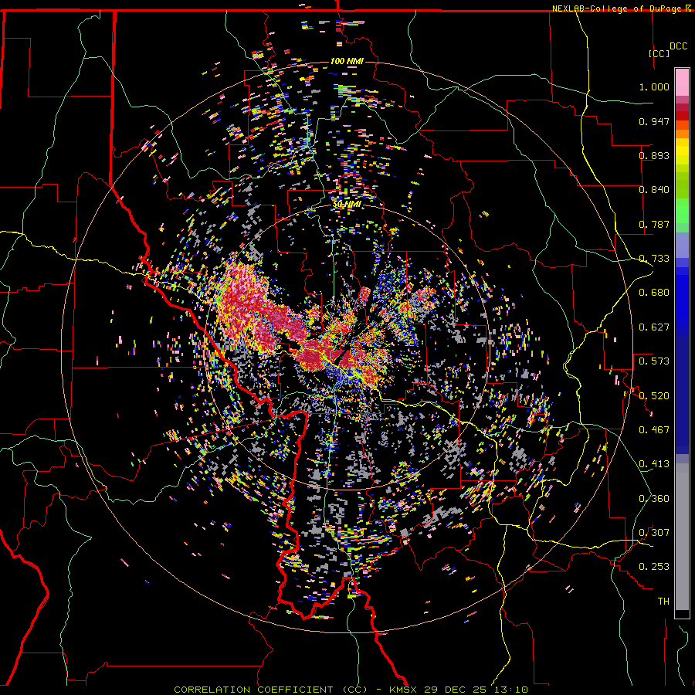This screenshot has width=695, height=695.
Task: Select the light pink swatch beside 1.000
Action: pyautogui.click(x=682, y=82)
